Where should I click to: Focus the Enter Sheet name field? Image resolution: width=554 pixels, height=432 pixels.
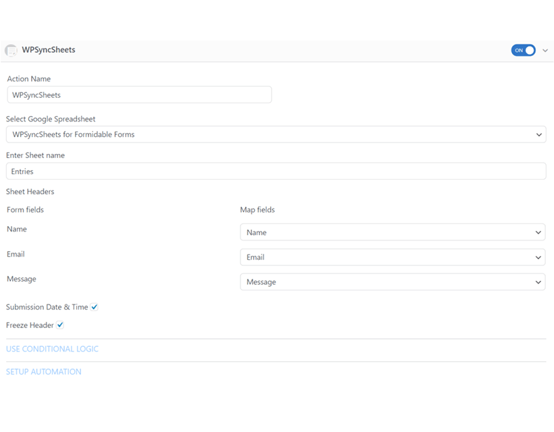(x=276, y=171)
